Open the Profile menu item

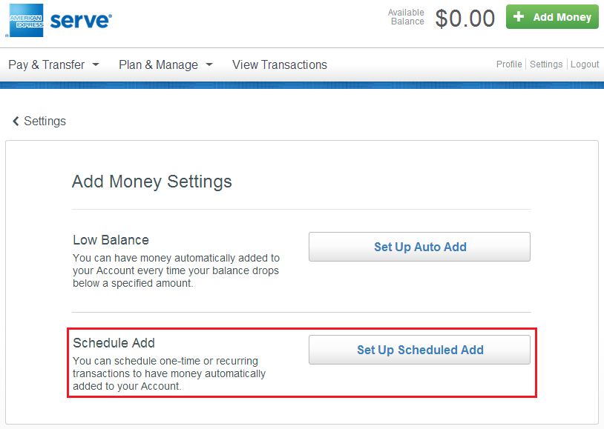(509, 64)
